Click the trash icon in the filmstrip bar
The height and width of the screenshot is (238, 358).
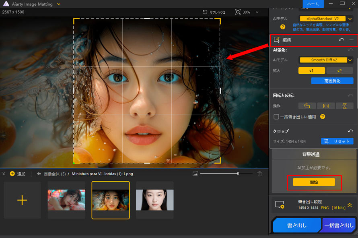coord(259,174)
